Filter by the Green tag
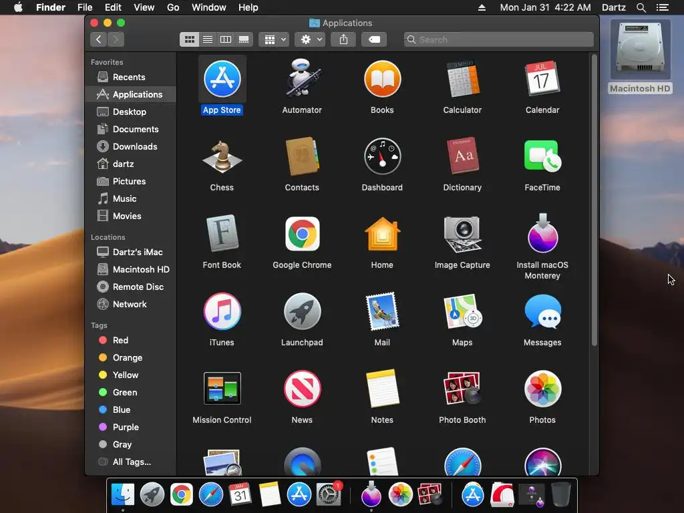Image resolution: width=684 pixels, height=513 pixels. [131, 392]
